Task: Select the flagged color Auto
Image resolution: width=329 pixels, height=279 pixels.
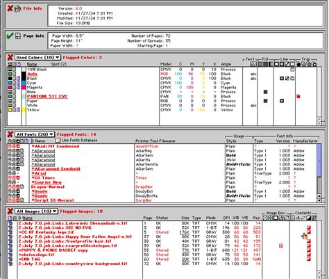Action: click(32, 74)
